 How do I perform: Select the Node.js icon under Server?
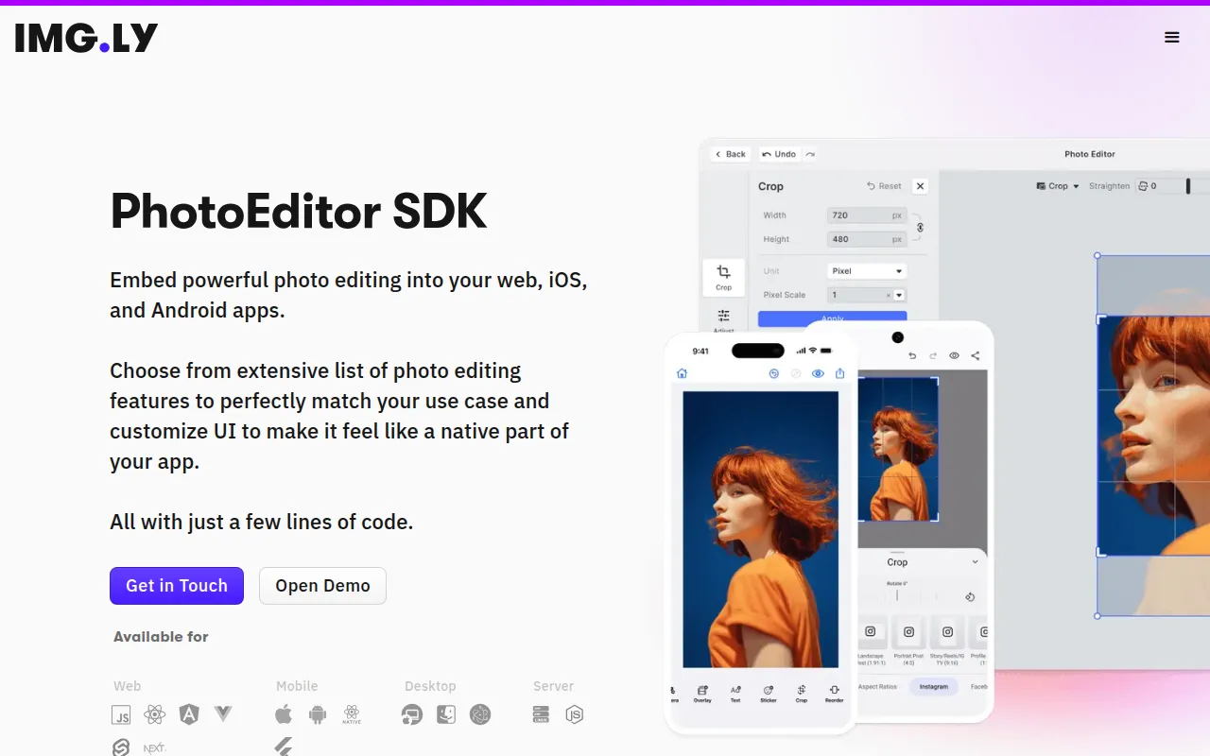pos(575,714)
